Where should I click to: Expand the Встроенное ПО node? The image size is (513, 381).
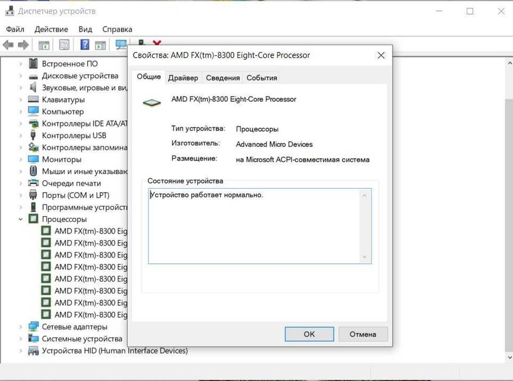[20, 64]
